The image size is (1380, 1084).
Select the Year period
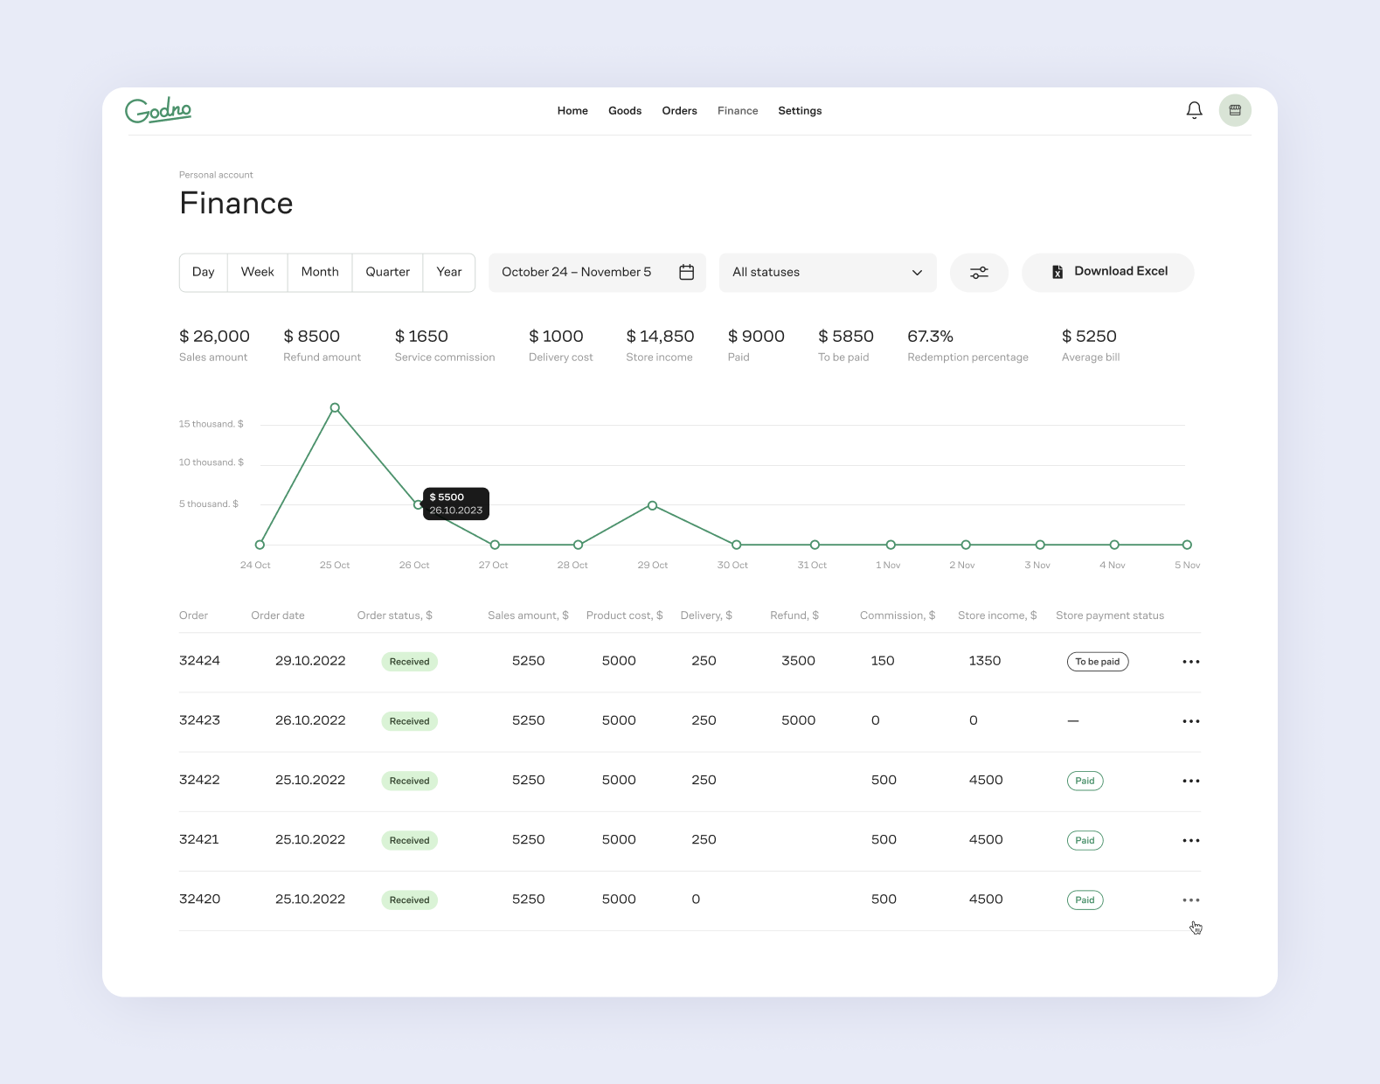pos(449,273)
